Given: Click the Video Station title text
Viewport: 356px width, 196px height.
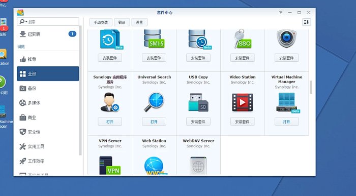Looking at the screenshot, I should coord(243,77).
